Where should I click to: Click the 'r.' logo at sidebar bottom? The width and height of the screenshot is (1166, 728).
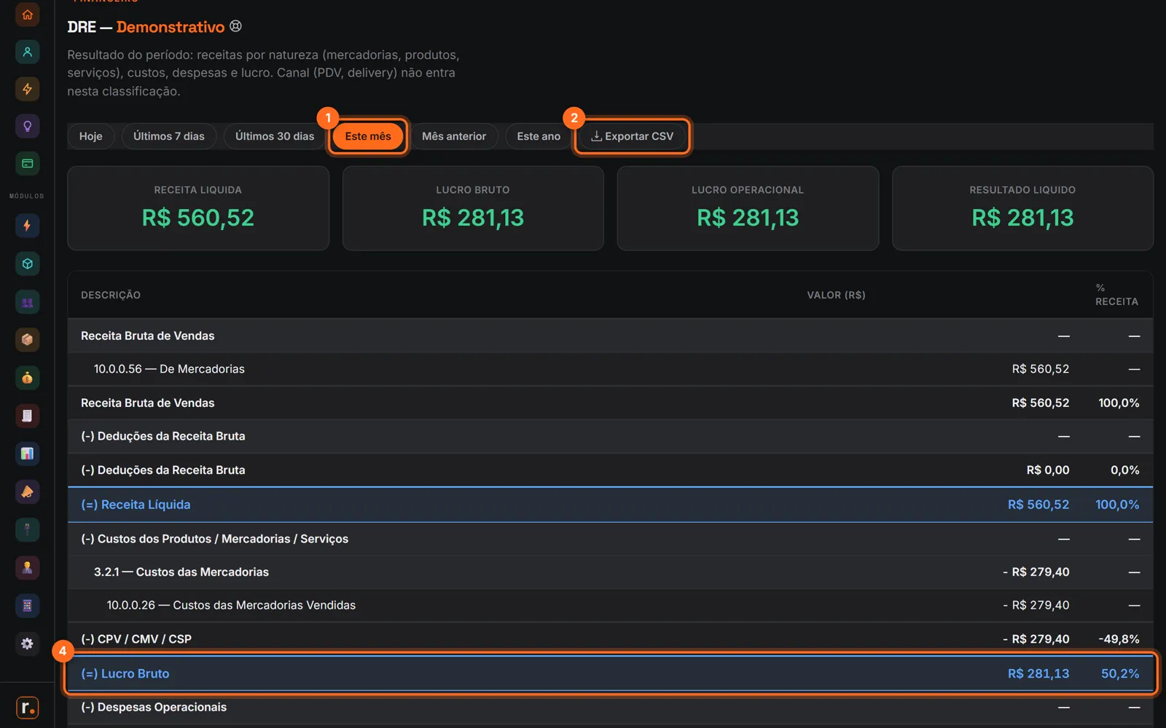(27, 708)
